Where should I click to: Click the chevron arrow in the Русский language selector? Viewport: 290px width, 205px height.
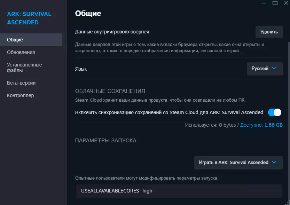[x=274, y=69]
